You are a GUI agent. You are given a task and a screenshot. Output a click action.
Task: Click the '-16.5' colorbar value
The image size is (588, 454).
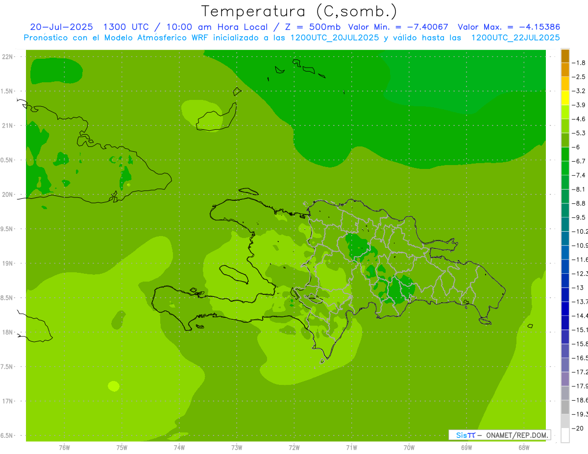580,358
